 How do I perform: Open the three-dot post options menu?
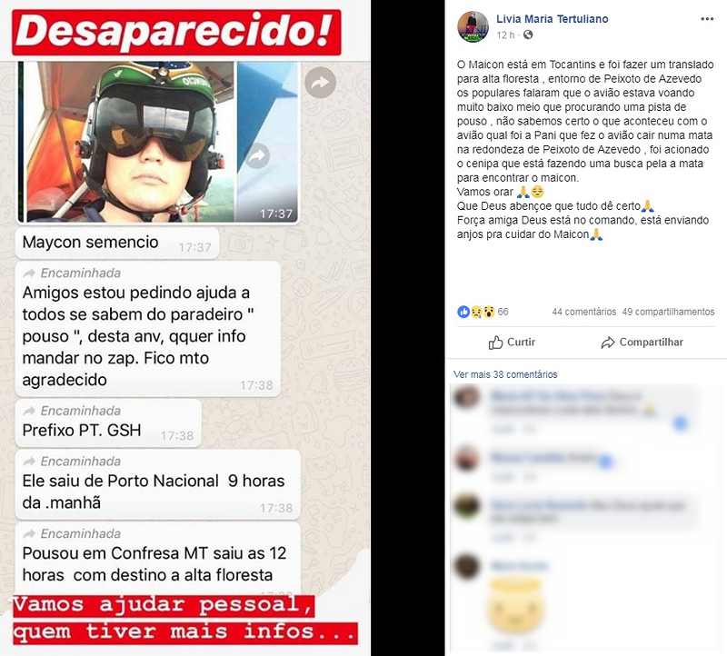point(707,19)
